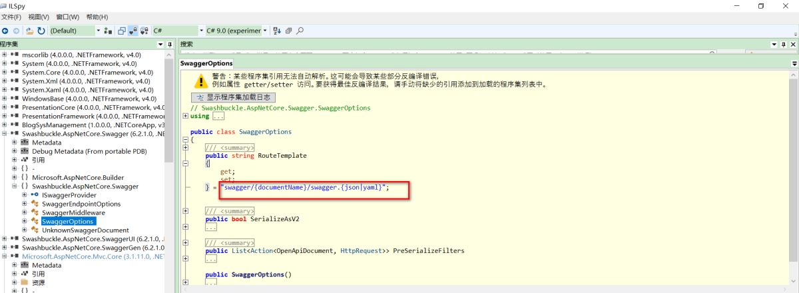Select UnknownSwaggerDocument class in tree
799x293 pixels.
pos(85,230)
